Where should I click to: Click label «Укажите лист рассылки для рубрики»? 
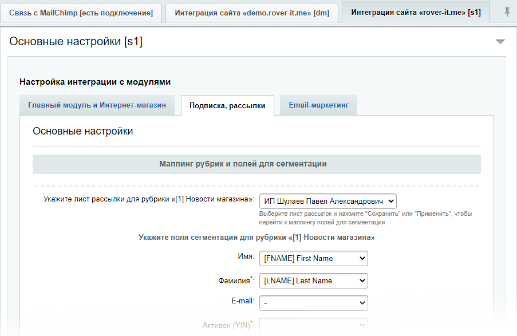(149, 199)
